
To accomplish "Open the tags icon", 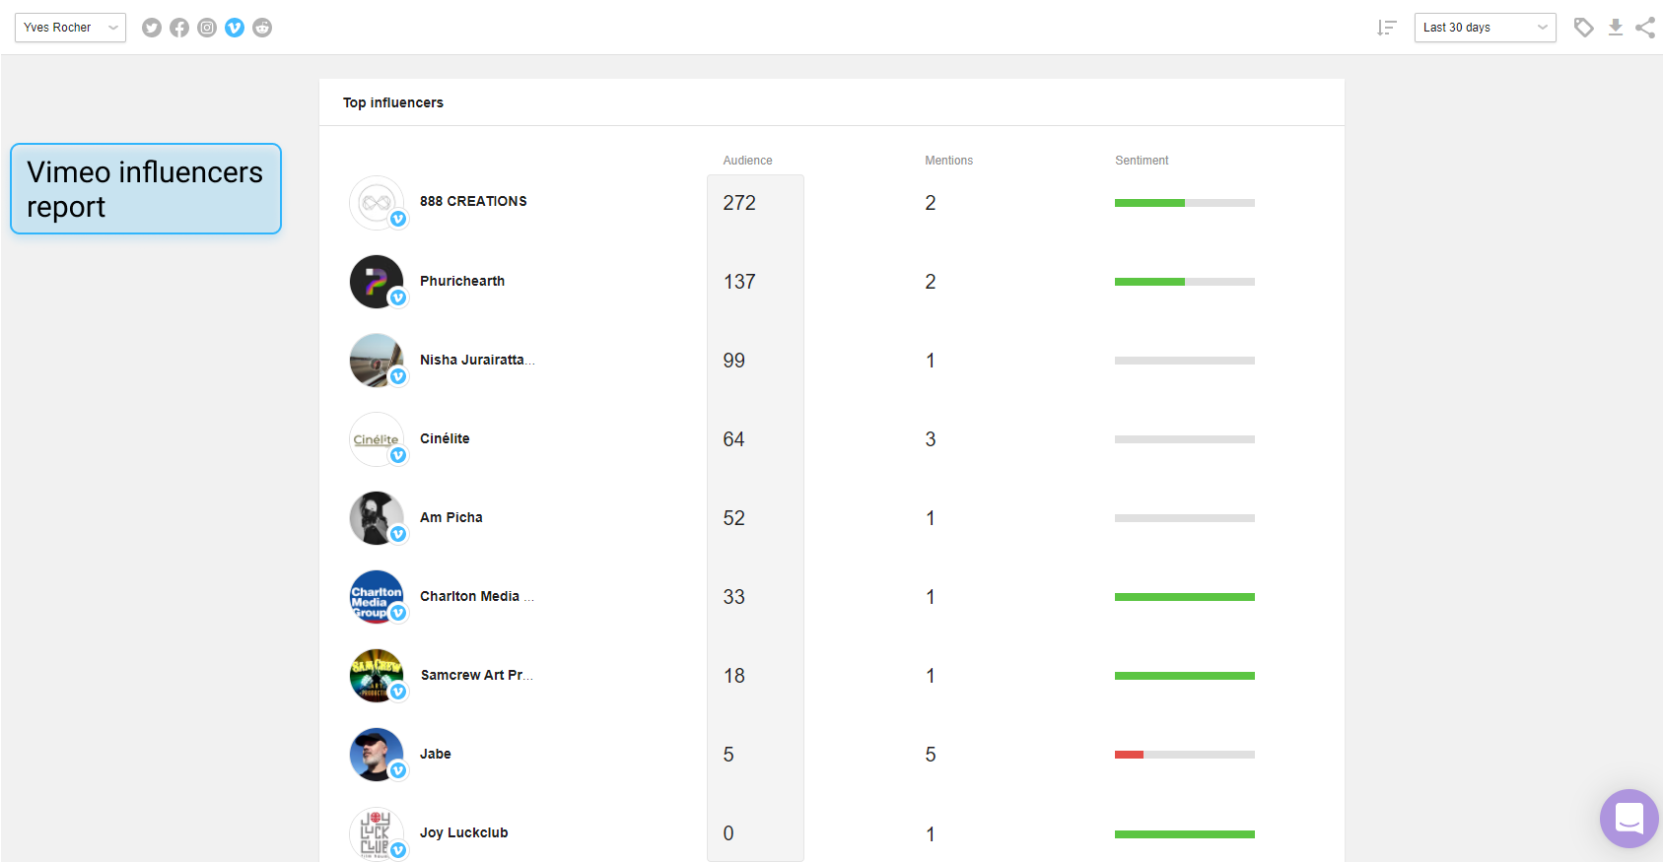I will 1584,28.
